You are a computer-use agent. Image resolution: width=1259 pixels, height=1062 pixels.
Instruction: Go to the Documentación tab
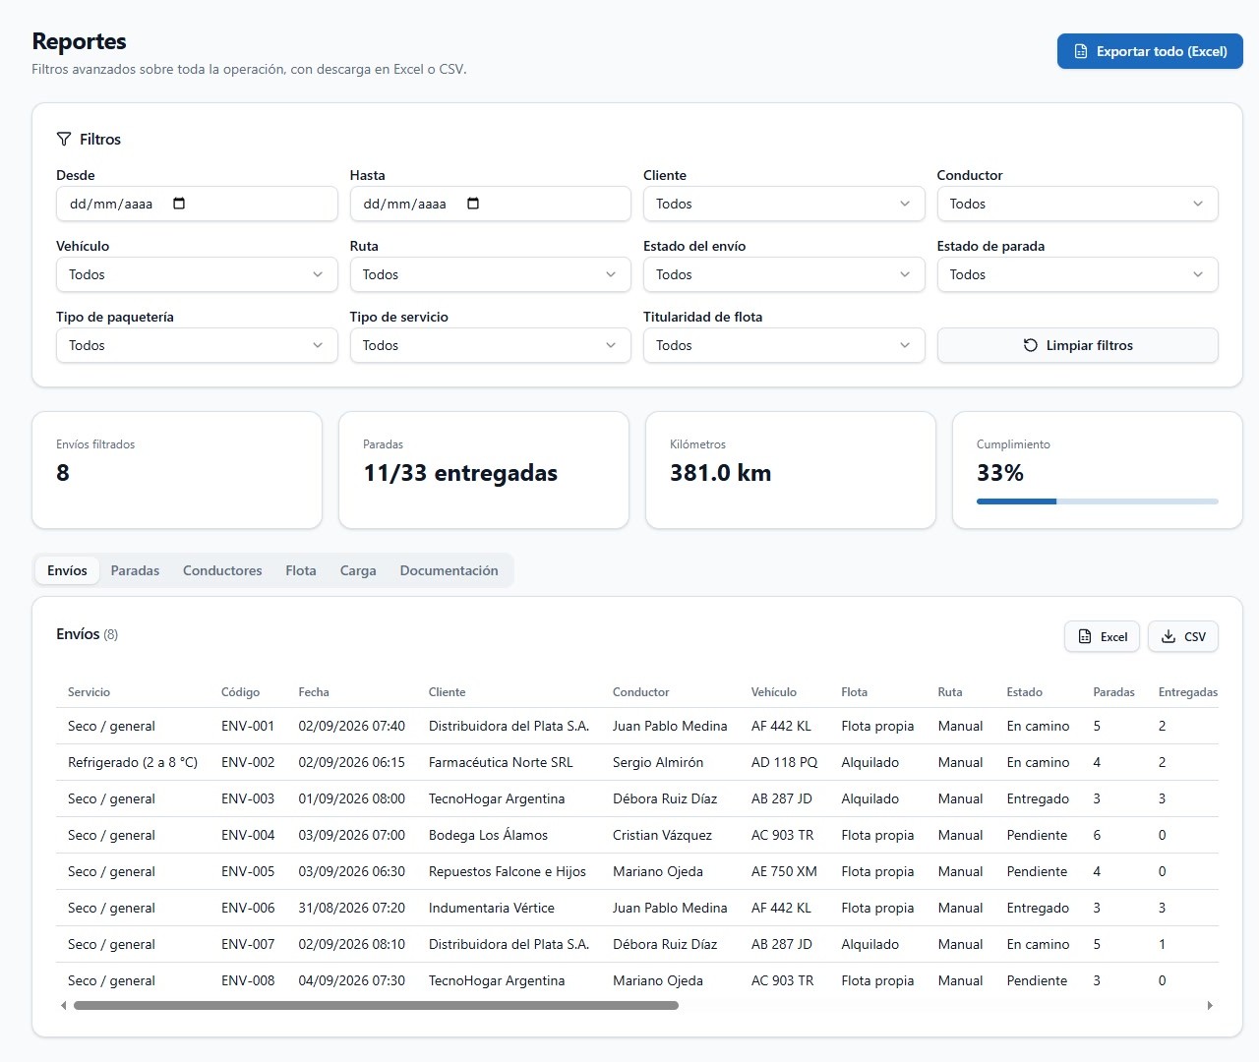(x=449, y=570)
